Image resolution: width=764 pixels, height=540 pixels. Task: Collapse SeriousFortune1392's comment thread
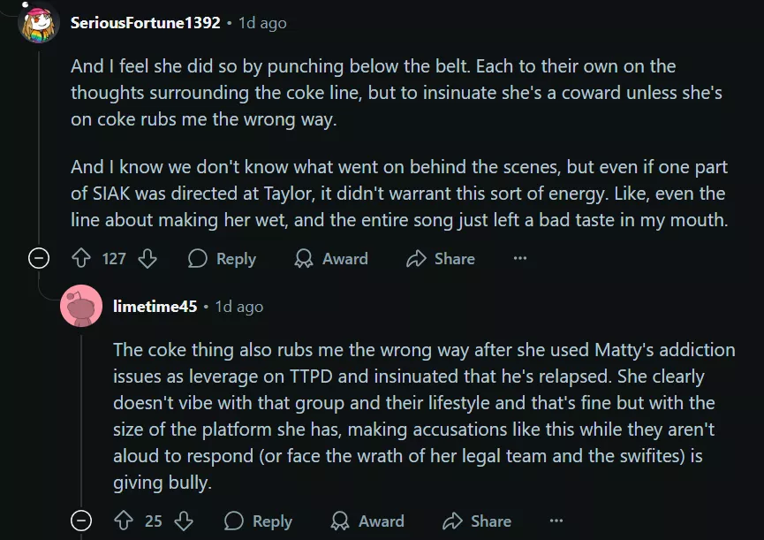pos(38,259)
